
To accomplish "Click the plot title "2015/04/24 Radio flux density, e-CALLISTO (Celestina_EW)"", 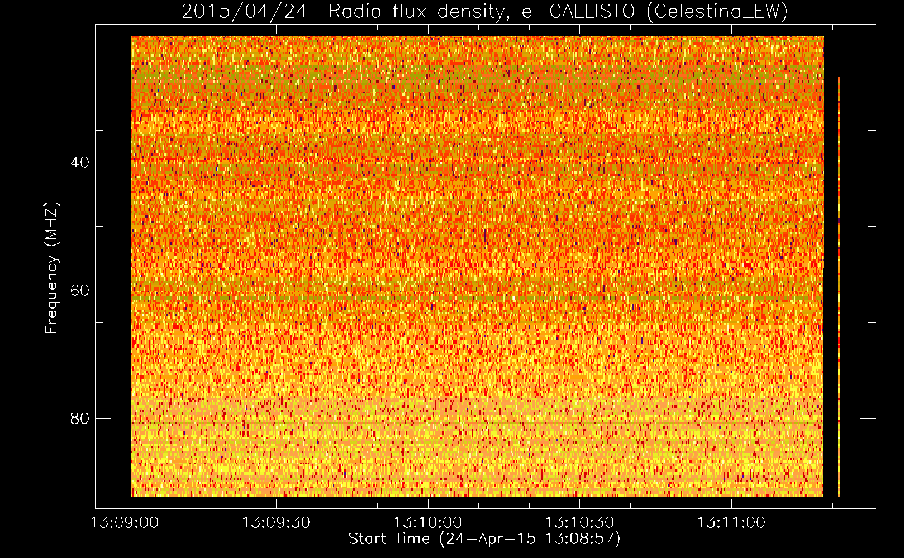I will tap(484, 11).
